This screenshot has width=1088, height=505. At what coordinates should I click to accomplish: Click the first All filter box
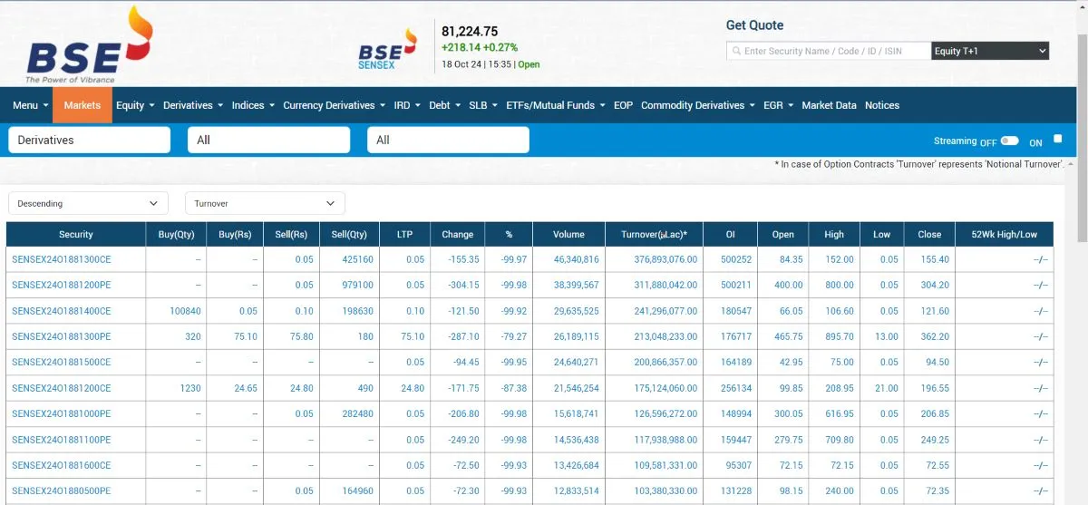click(268, 140)
